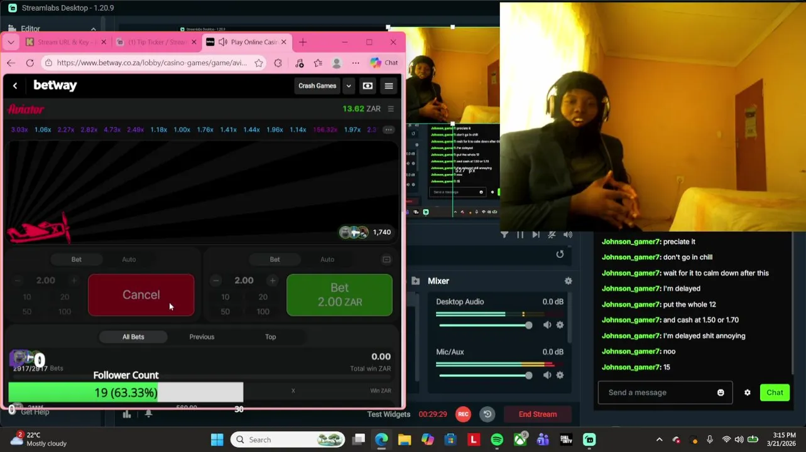Open the Aviator game menu beside the balance
The height and width of the screenshot is (452, 806).
click(x=391, y=109)
